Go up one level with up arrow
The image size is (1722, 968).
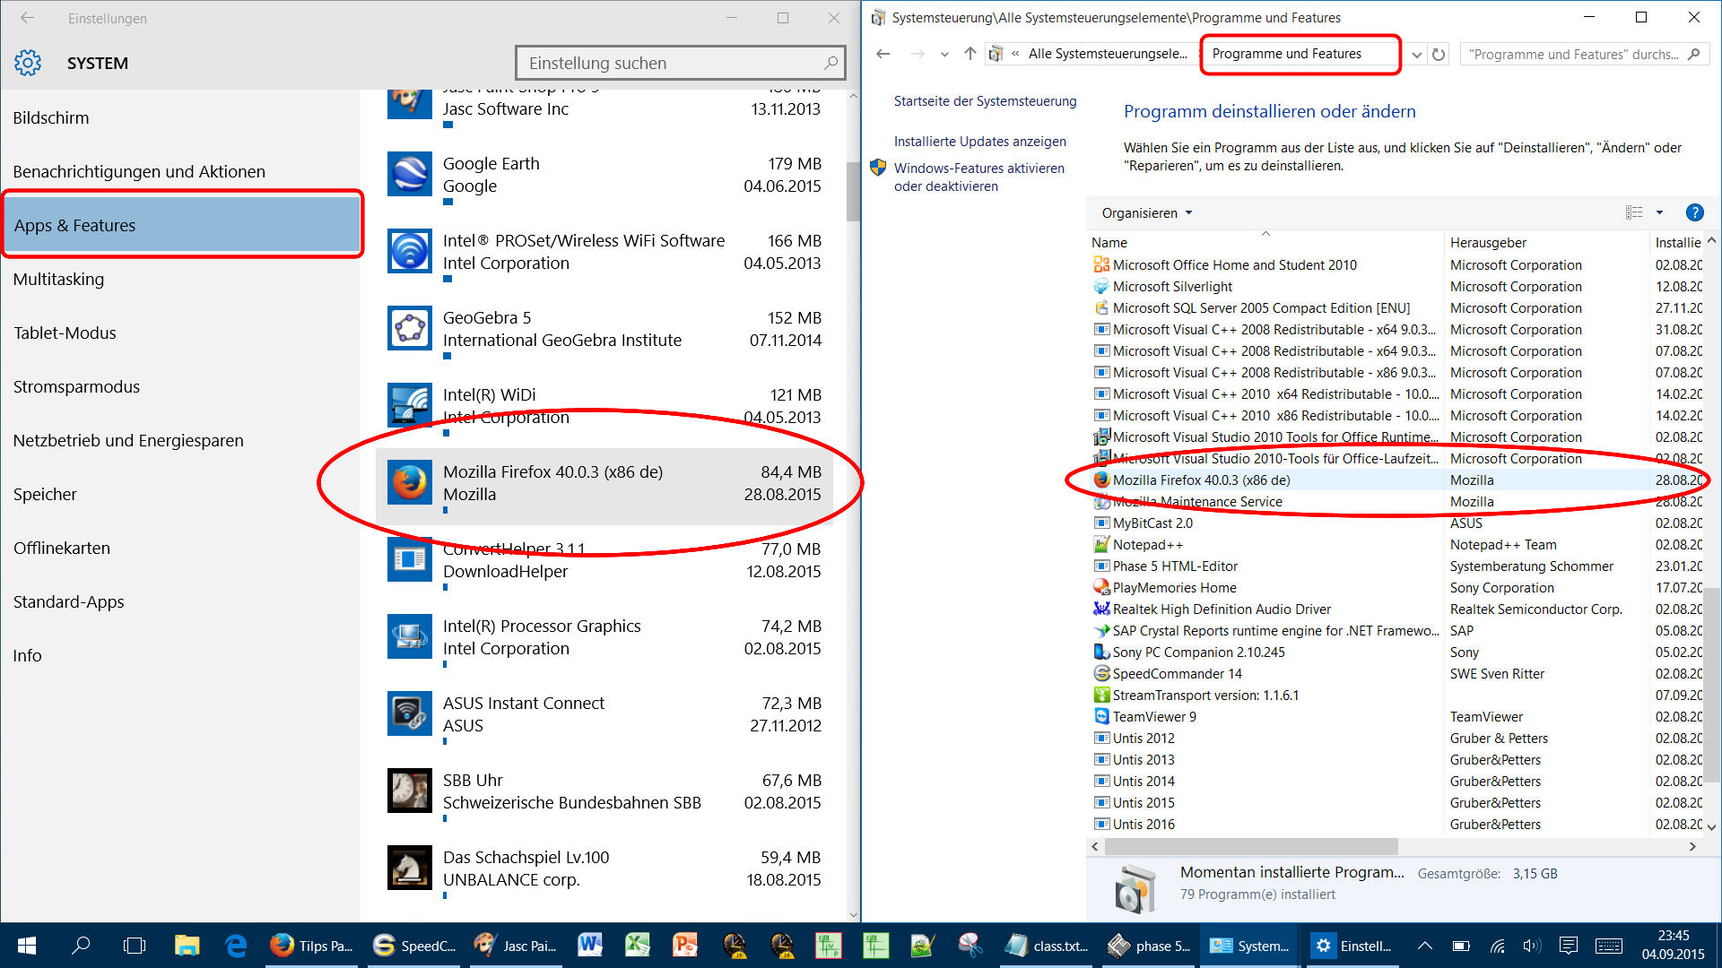point(970,54)
